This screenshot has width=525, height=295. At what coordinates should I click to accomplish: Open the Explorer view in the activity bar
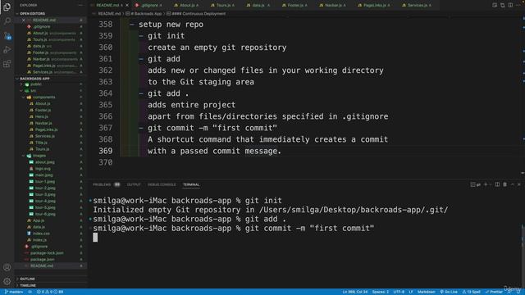7,7
